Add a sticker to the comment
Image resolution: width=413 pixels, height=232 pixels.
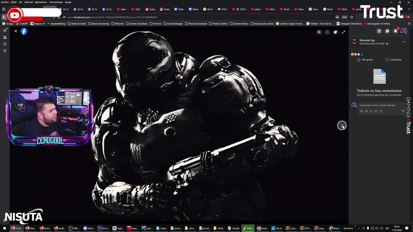pos(381,111)
